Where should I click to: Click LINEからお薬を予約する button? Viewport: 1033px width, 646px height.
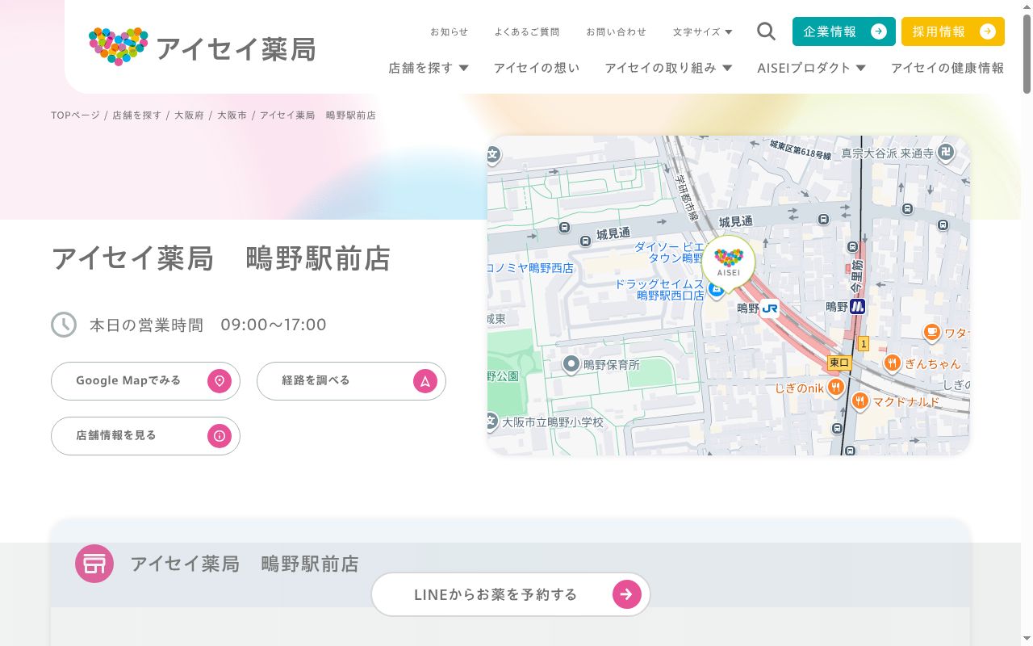pyautogui.click(x=511, y=595)
